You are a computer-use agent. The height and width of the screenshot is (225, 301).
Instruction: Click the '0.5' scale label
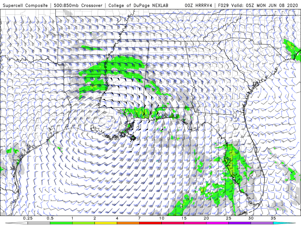pos(50,218)
